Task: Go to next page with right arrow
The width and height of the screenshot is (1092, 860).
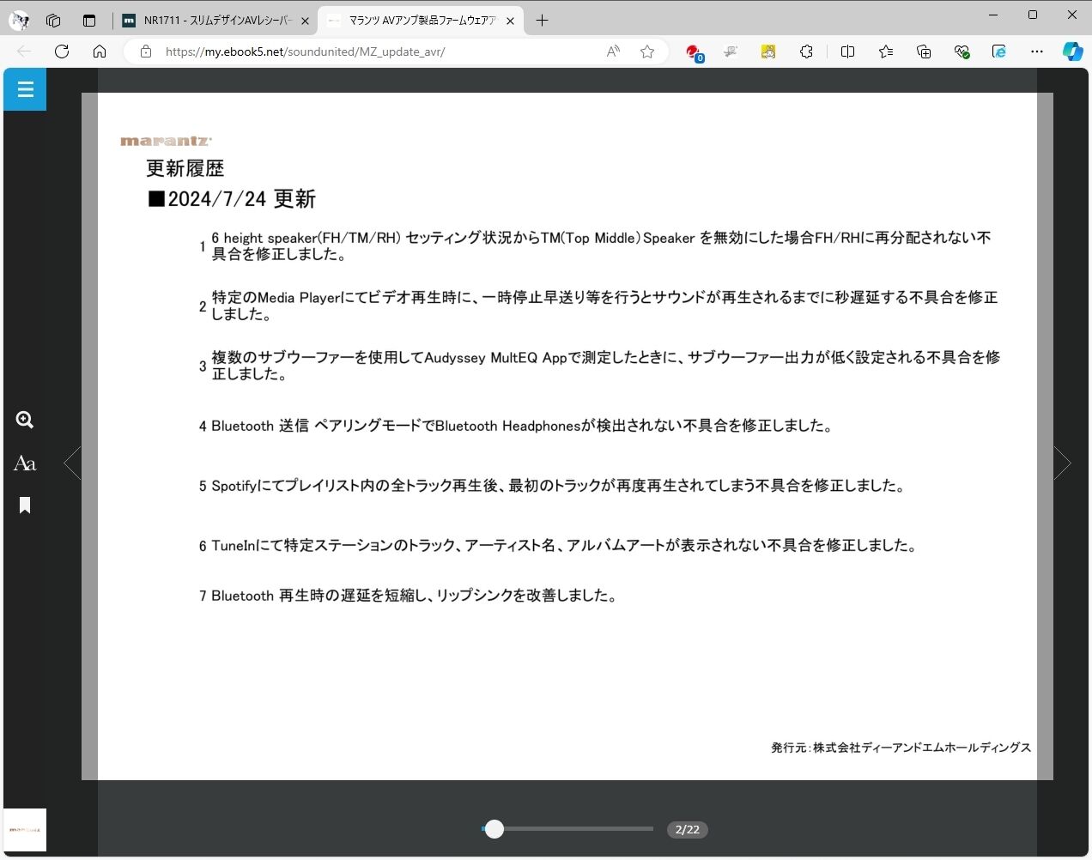Action: [x=1063, y=463]
